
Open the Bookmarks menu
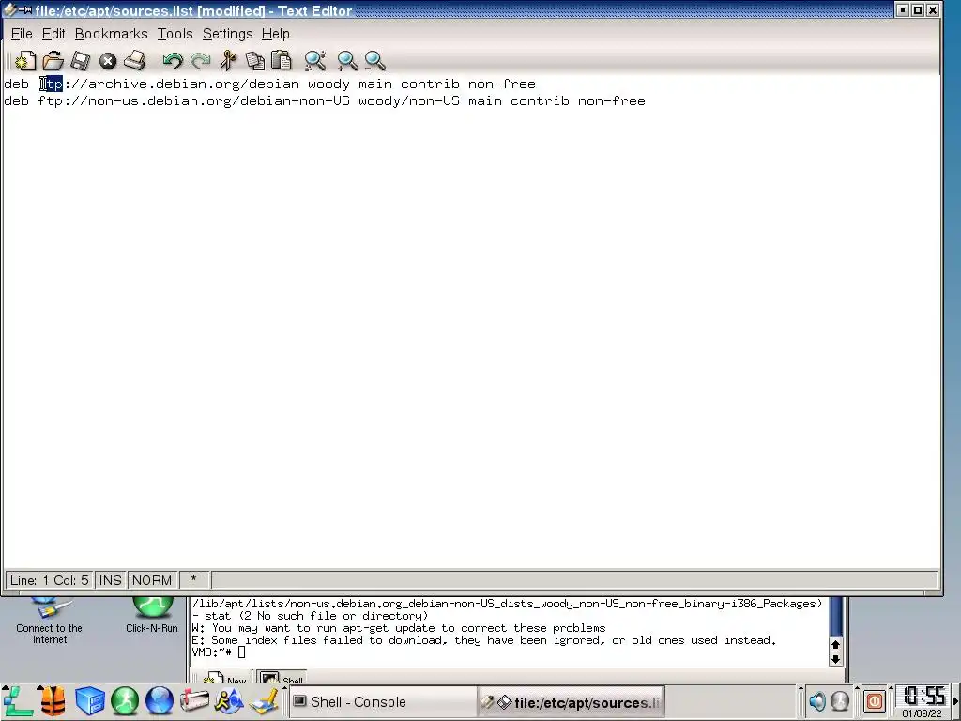click(111, 34)
